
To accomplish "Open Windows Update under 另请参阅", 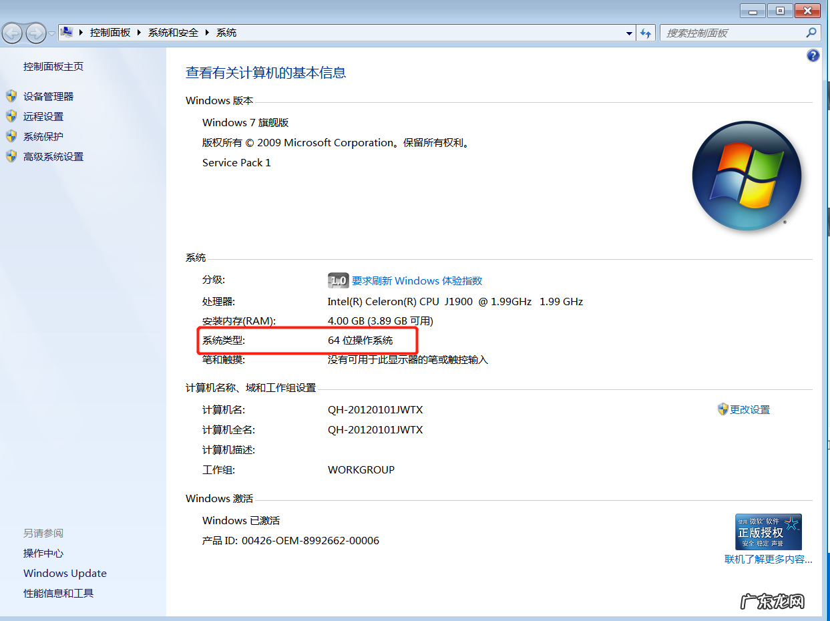I will point(65,574).
